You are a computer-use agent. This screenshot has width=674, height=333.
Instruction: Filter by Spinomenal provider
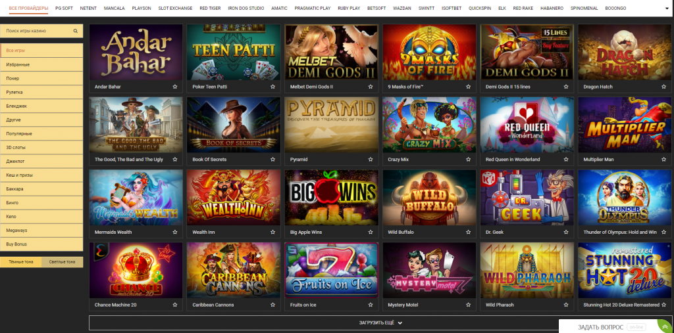pos(584,8)
